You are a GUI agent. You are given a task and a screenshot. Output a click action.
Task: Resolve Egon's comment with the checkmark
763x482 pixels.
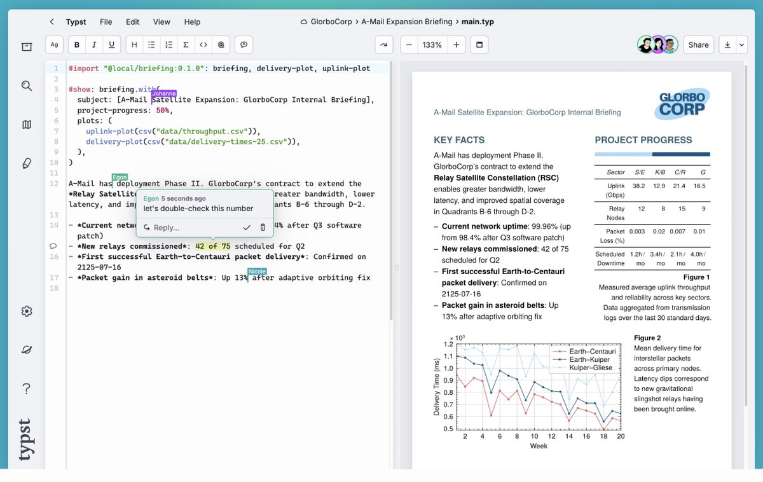(247, 228)
